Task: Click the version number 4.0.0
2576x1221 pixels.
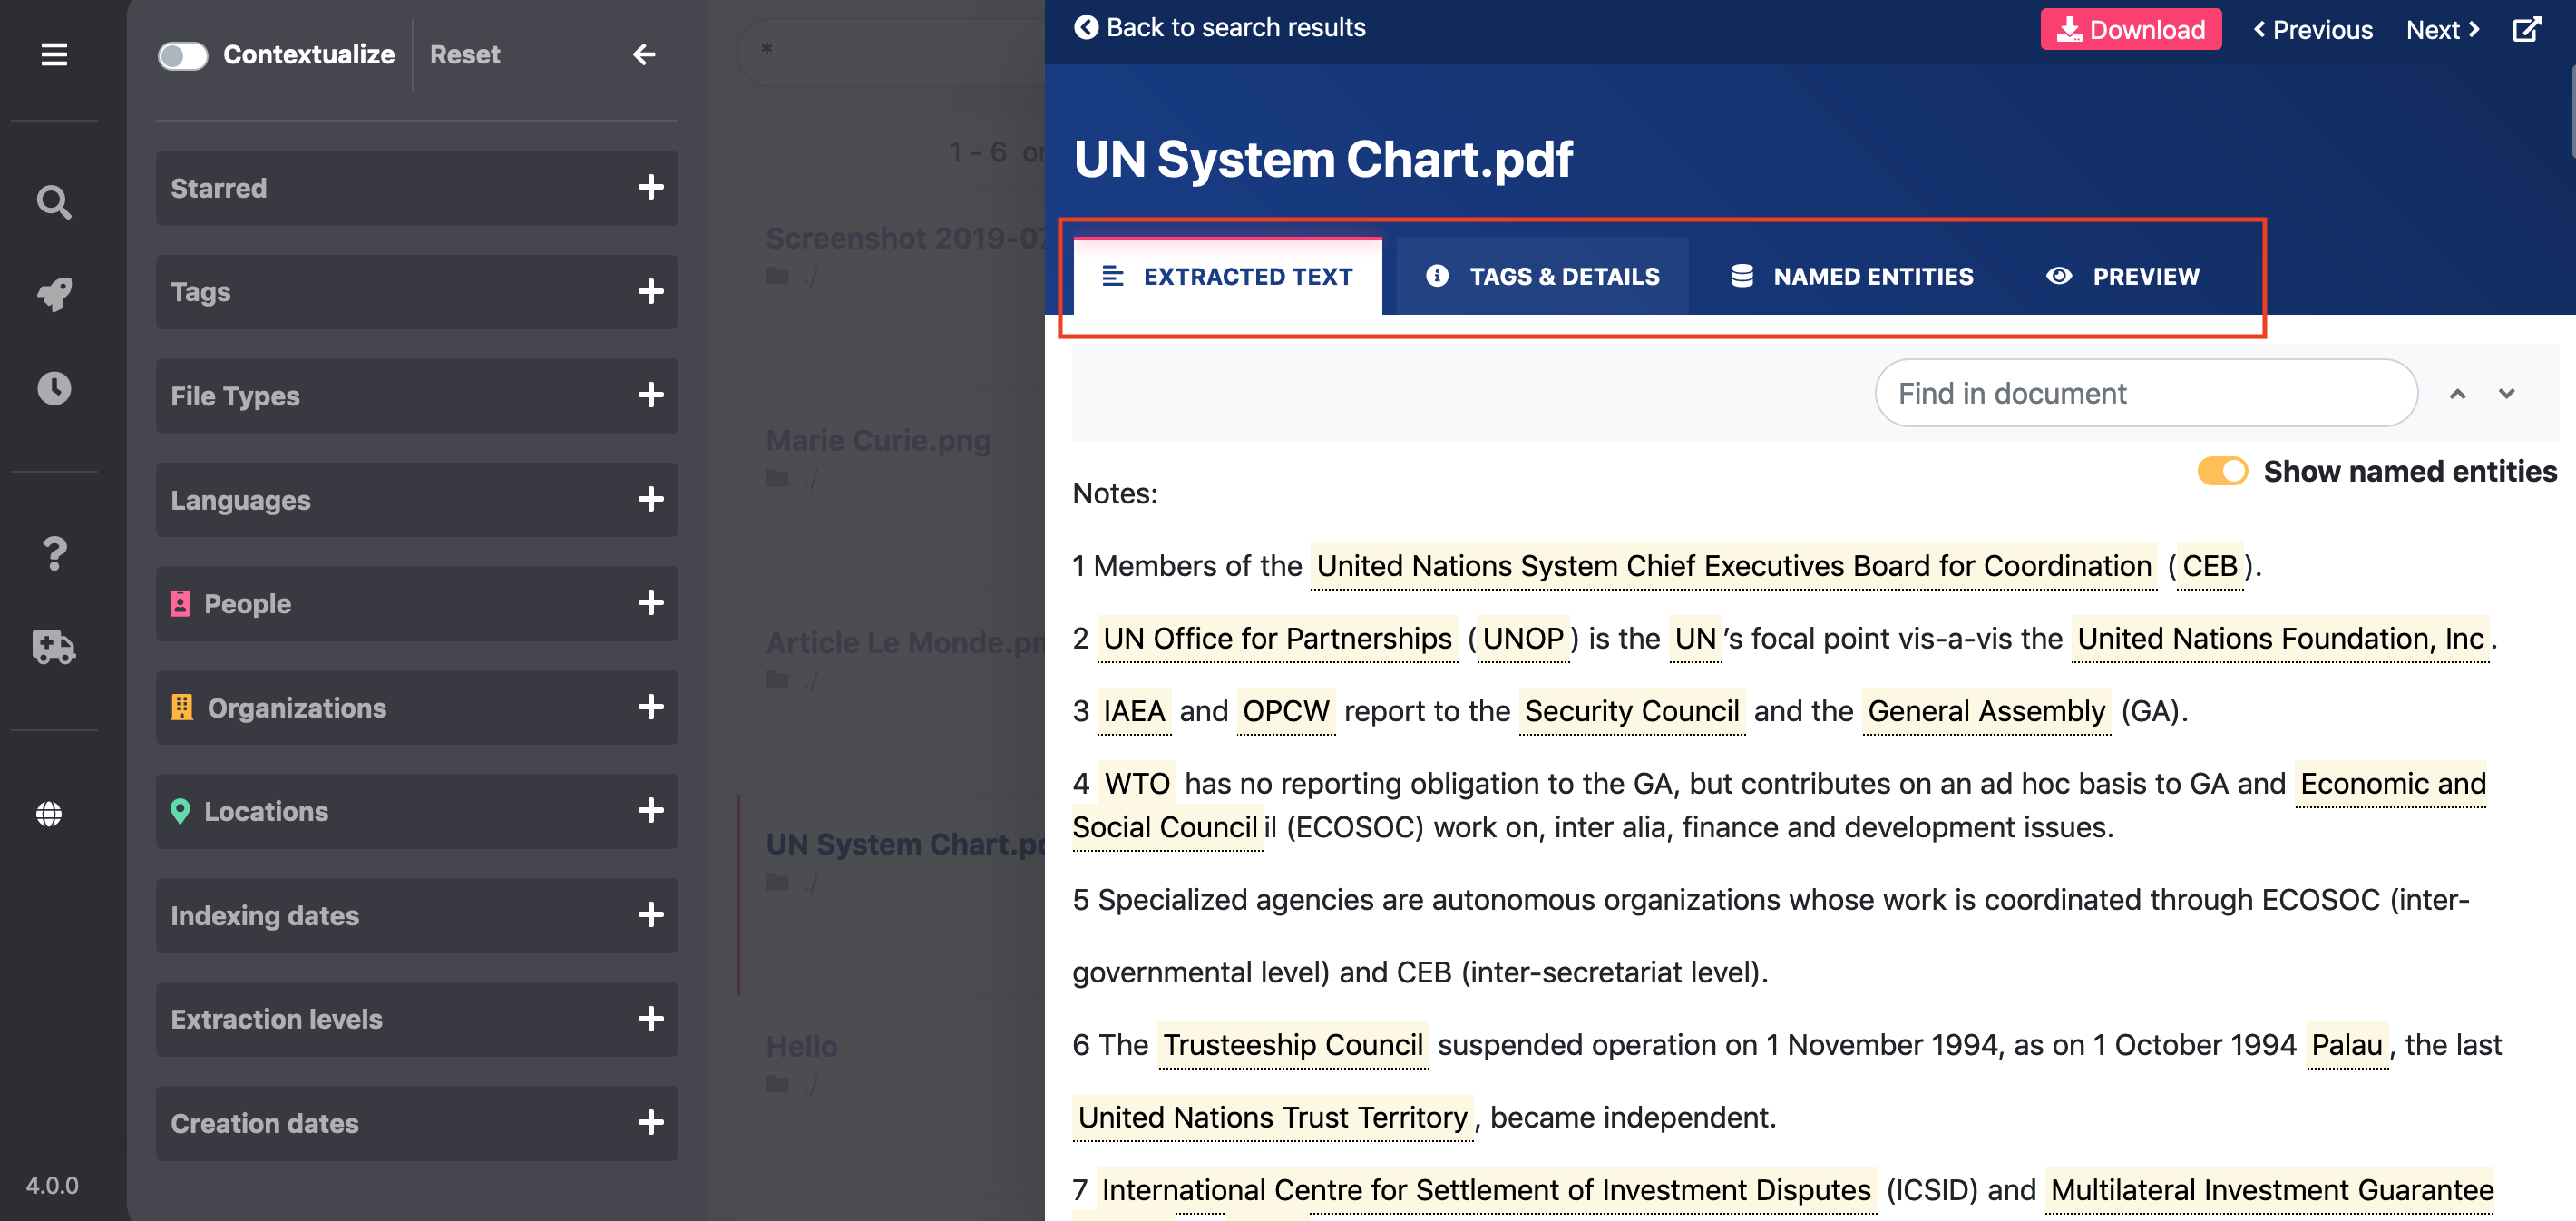Action: (x=52, y=1185)
